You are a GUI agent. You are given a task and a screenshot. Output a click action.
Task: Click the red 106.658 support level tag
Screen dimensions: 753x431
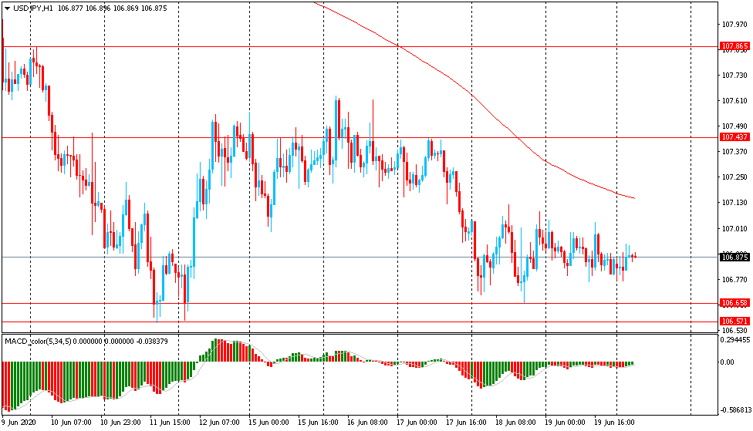[x=734, y=303]
